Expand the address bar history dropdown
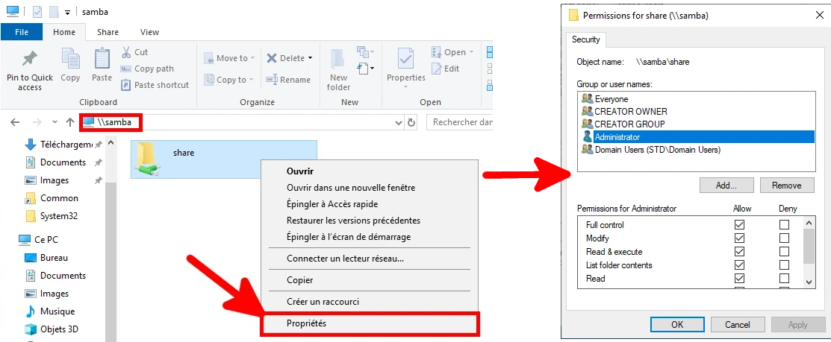831x342 pixels. (x=399, y=123)
